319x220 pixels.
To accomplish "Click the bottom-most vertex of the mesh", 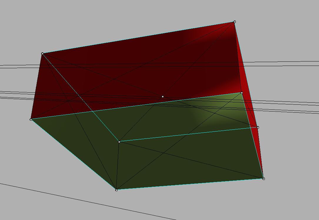I will tap(116, 190).
